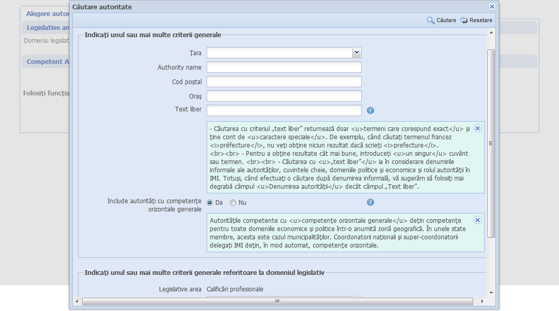Image resolution: width=559 pixels, height=311 pixels.
Task: Click the Cod poștal input field
Action: (x=284, y=81)
